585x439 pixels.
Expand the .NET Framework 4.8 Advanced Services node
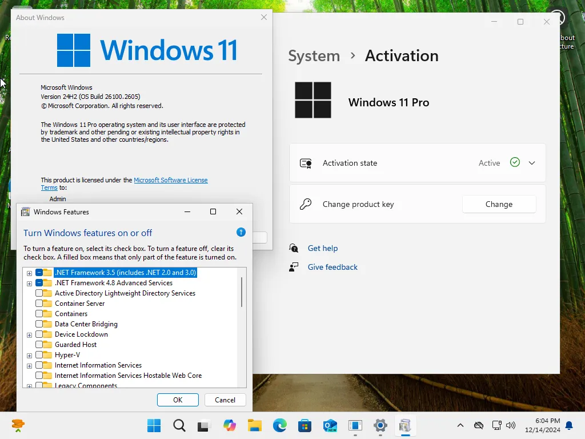pyautogui.click(x=29, y=284)
